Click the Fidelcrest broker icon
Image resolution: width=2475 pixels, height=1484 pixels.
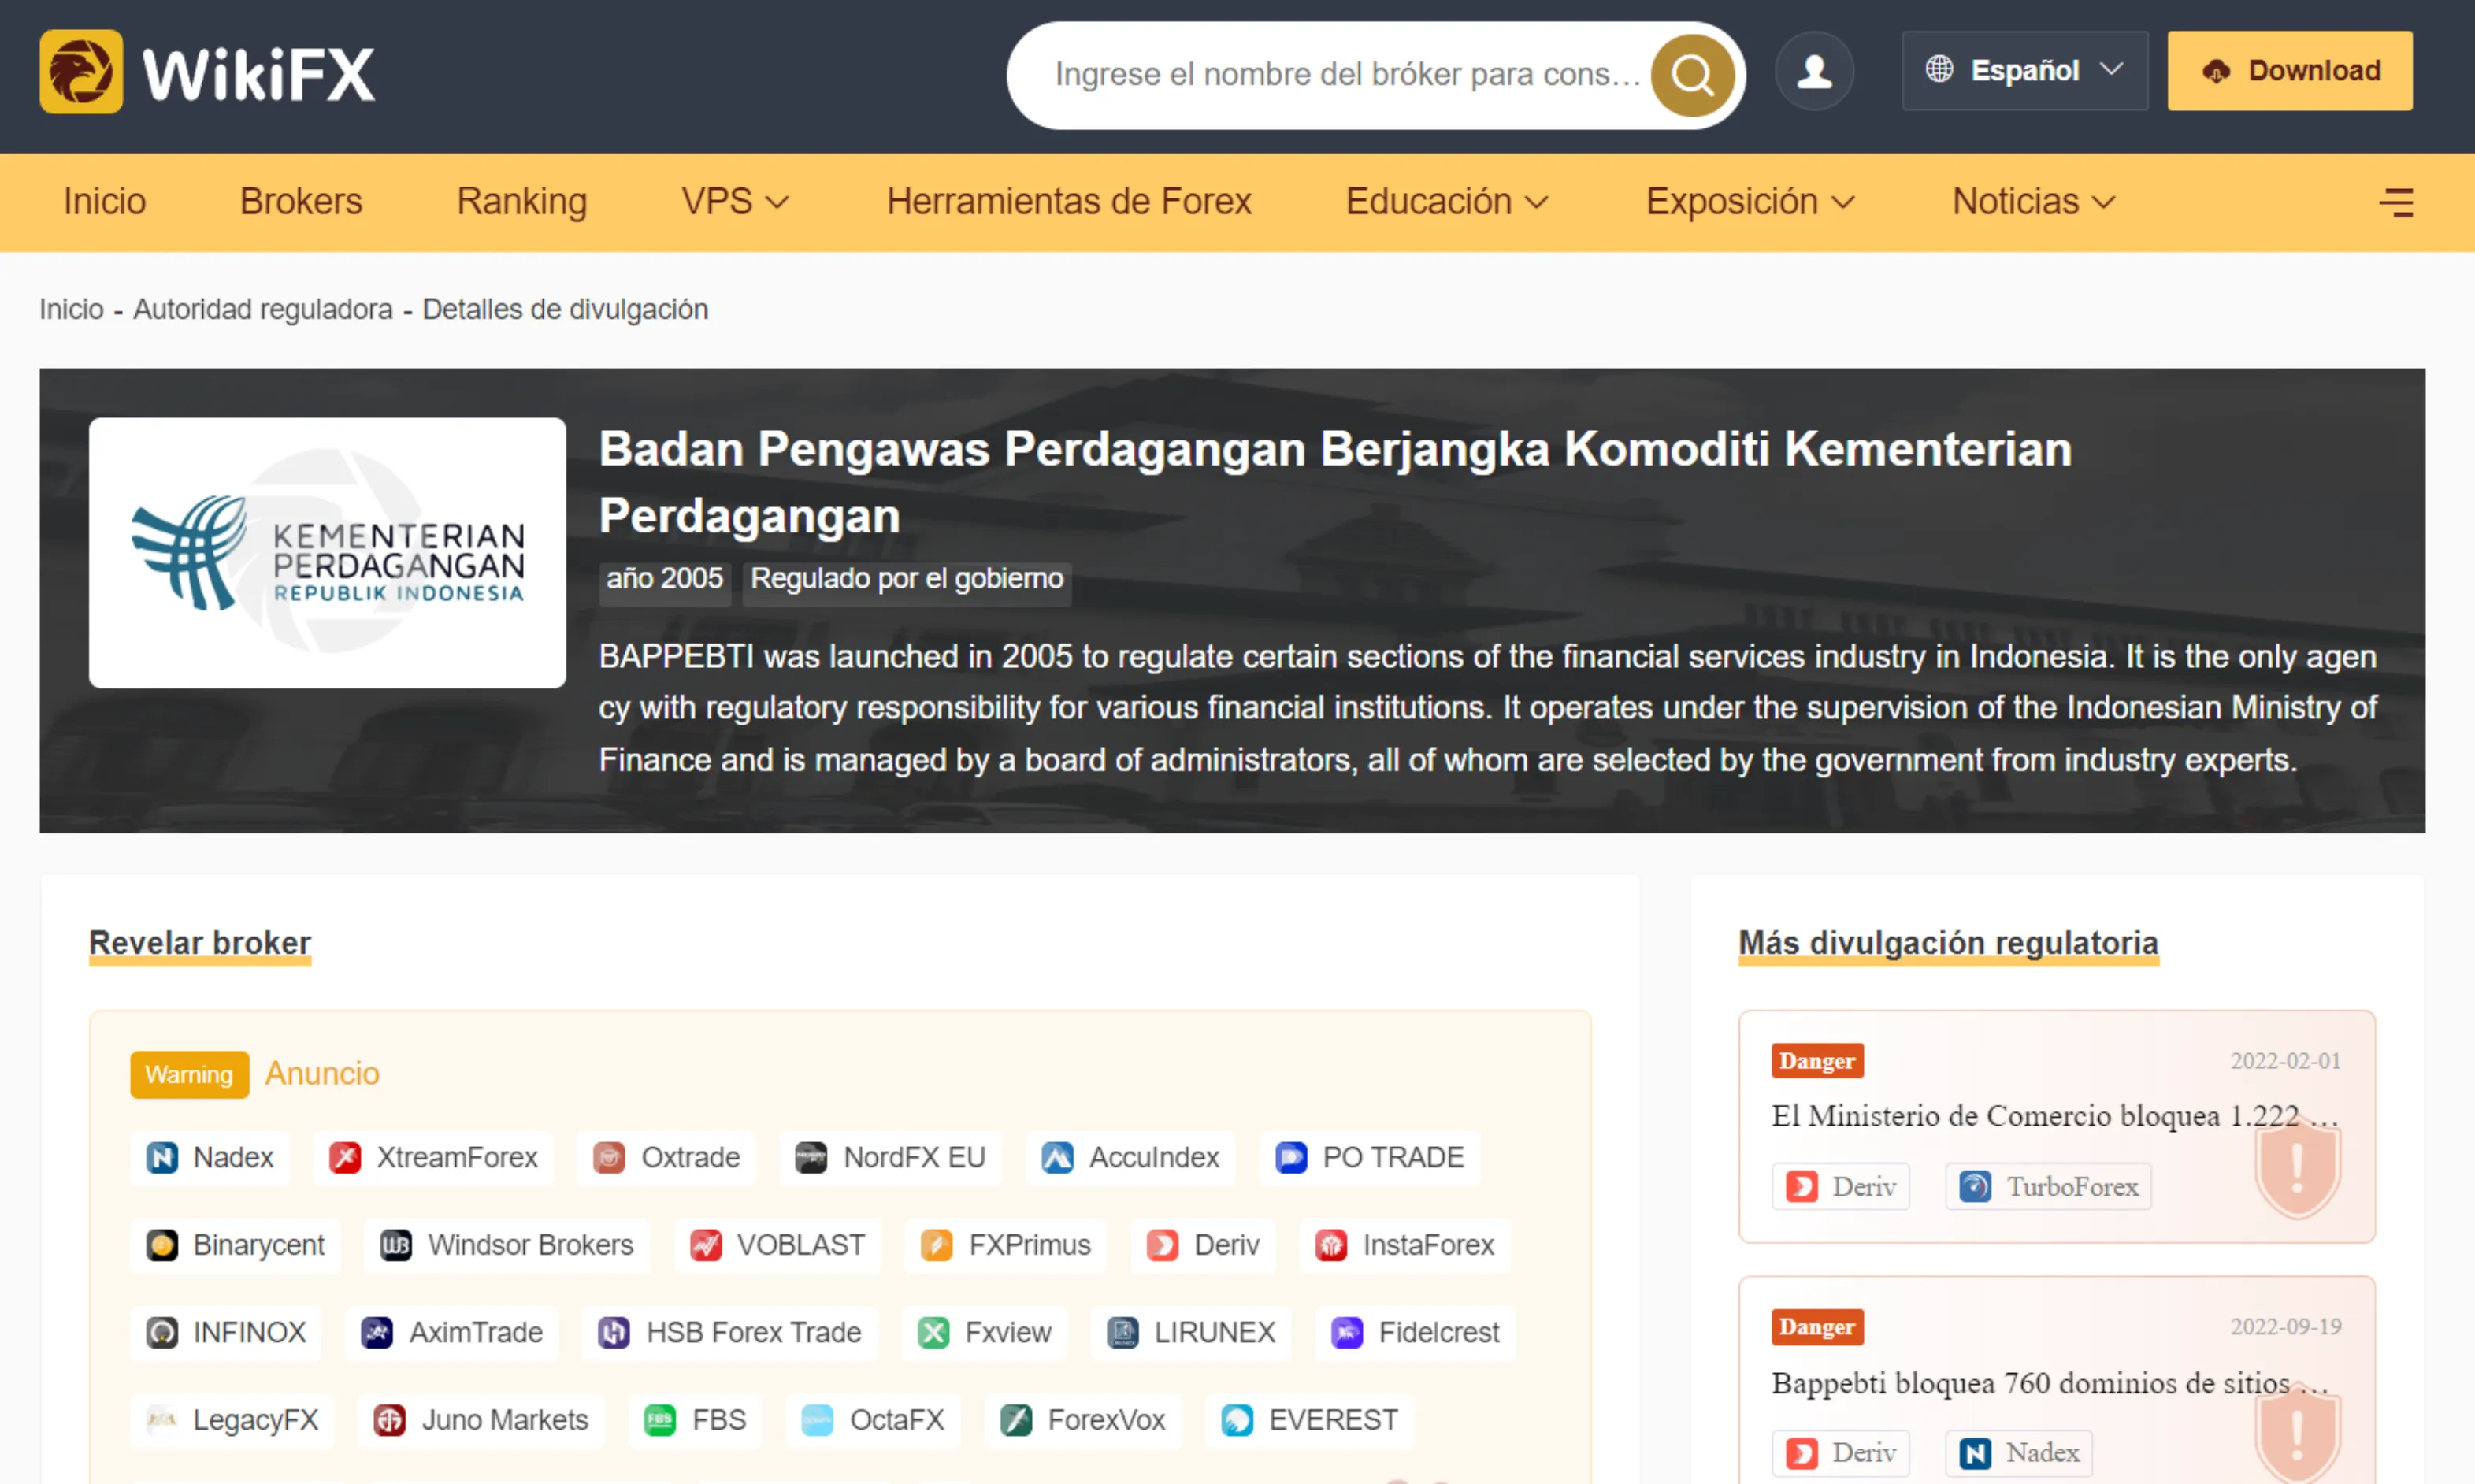pyautogui.click(x=1347, y=1333)
